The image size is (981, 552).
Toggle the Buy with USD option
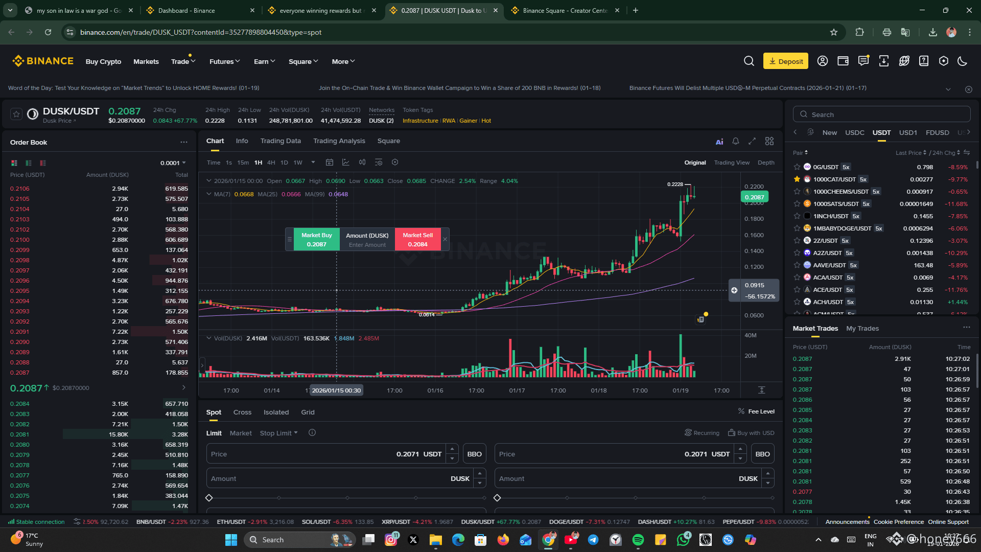(751, 433)
